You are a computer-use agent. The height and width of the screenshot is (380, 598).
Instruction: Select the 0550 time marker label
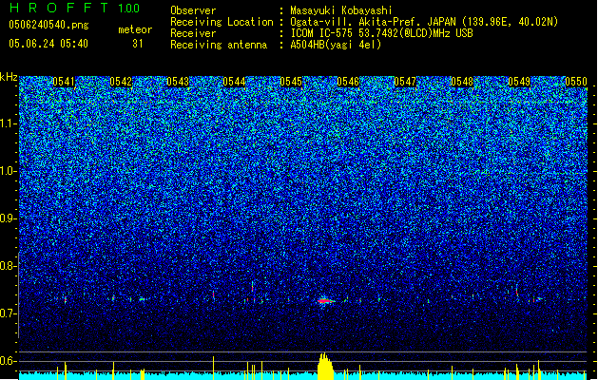coord(576,82)
